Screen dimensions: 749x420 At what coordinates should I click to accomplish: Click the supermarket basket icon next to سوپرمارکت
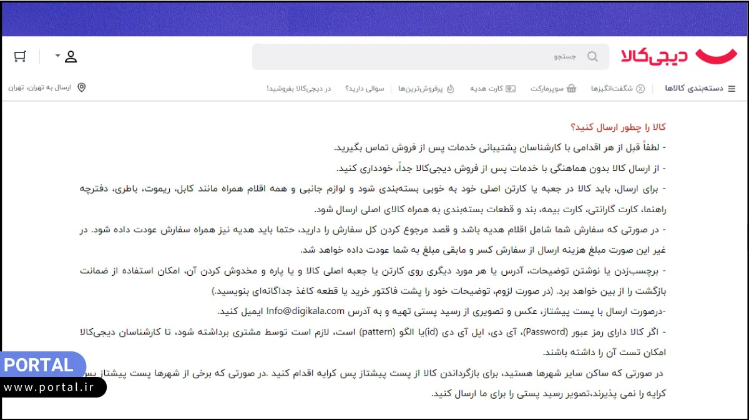pyautogui.click(x=572, y=88)
